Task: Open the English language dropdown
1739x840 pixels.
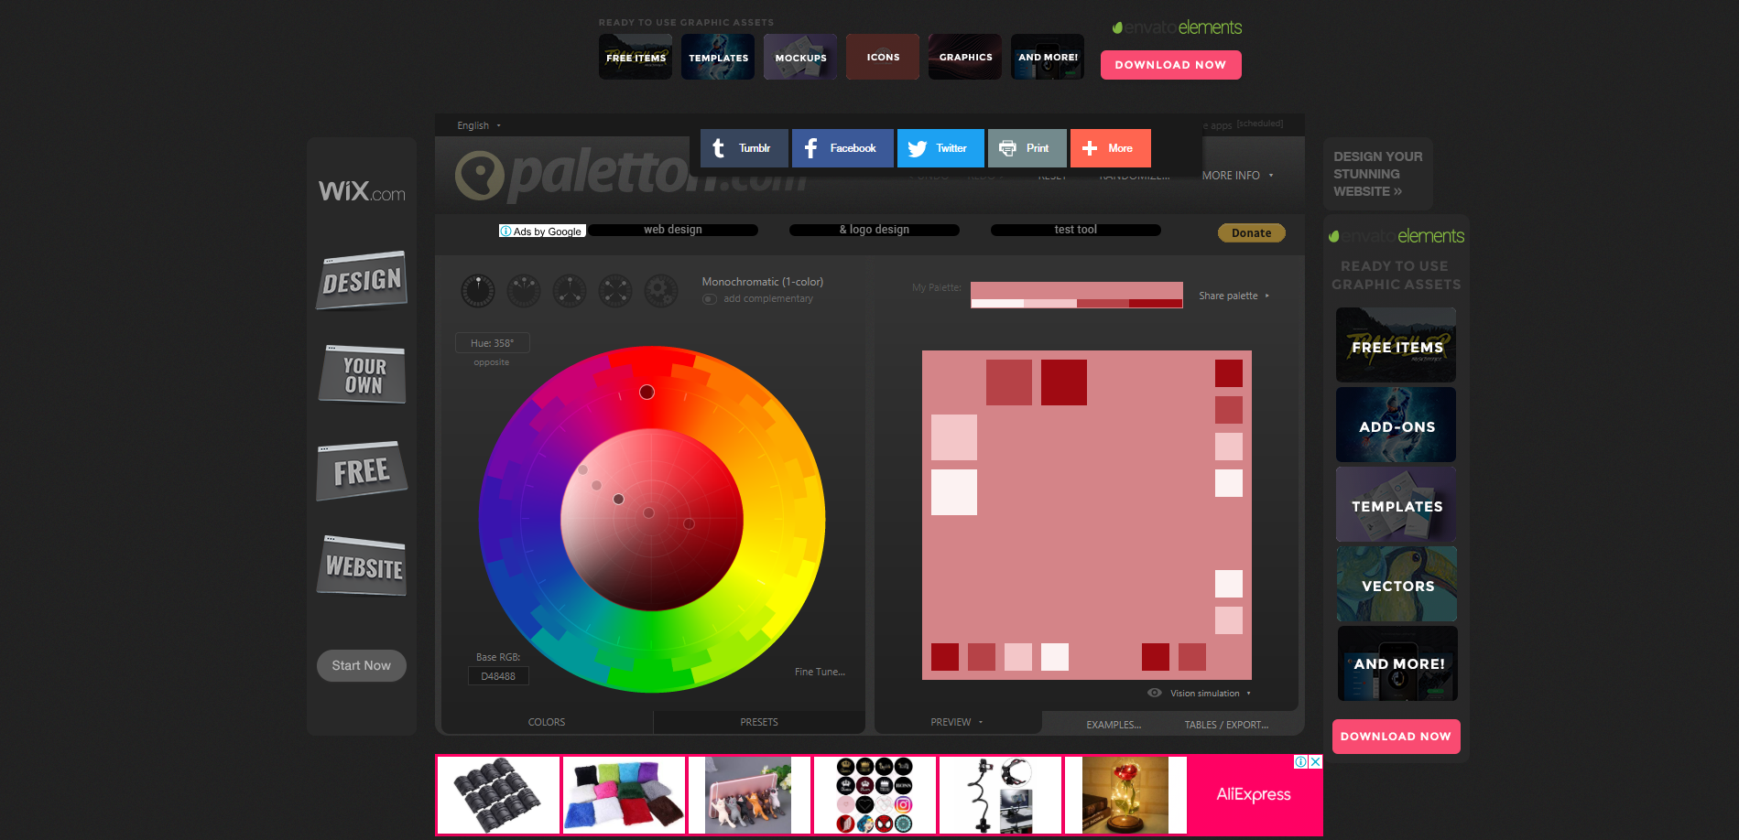Action: click(479, 126)
